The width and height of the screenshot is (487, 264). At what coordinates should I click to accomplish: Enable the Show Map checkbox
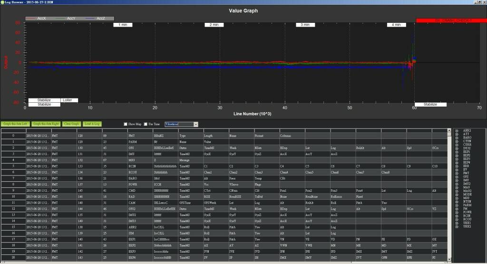tap(126, 124)
